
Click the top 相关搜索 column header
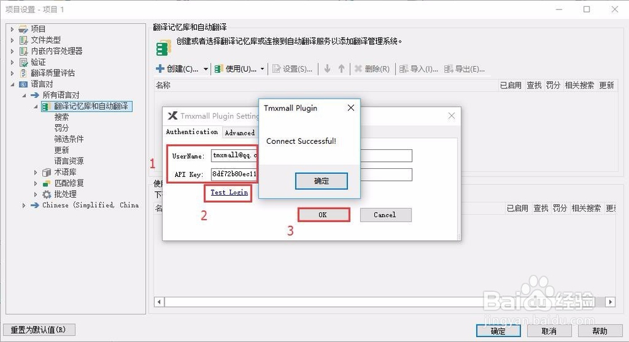click(x=579, y=85)
